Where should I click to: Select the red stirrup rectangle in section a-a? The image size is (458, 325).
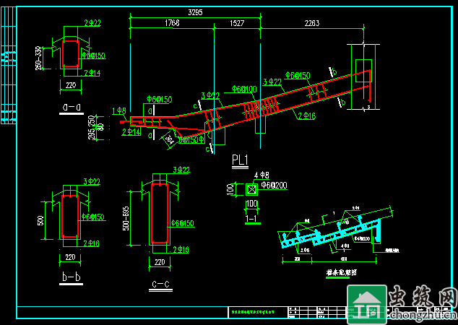[x=72, y=56]
